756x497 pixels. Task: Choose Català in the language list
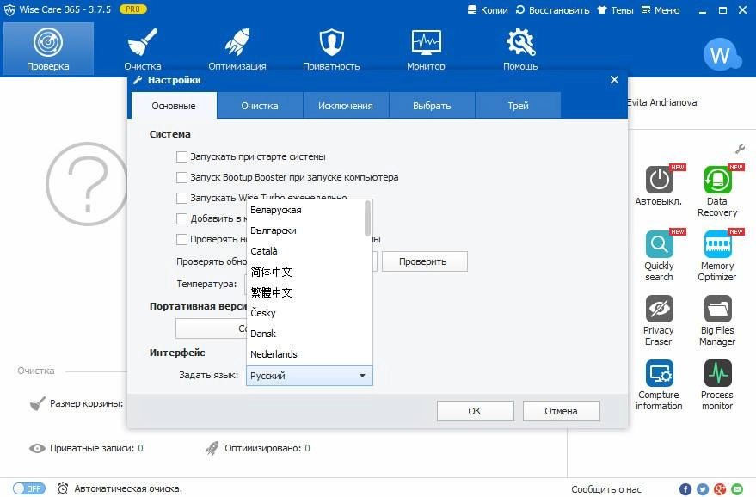pyautogui.click(x=305, y=251)
